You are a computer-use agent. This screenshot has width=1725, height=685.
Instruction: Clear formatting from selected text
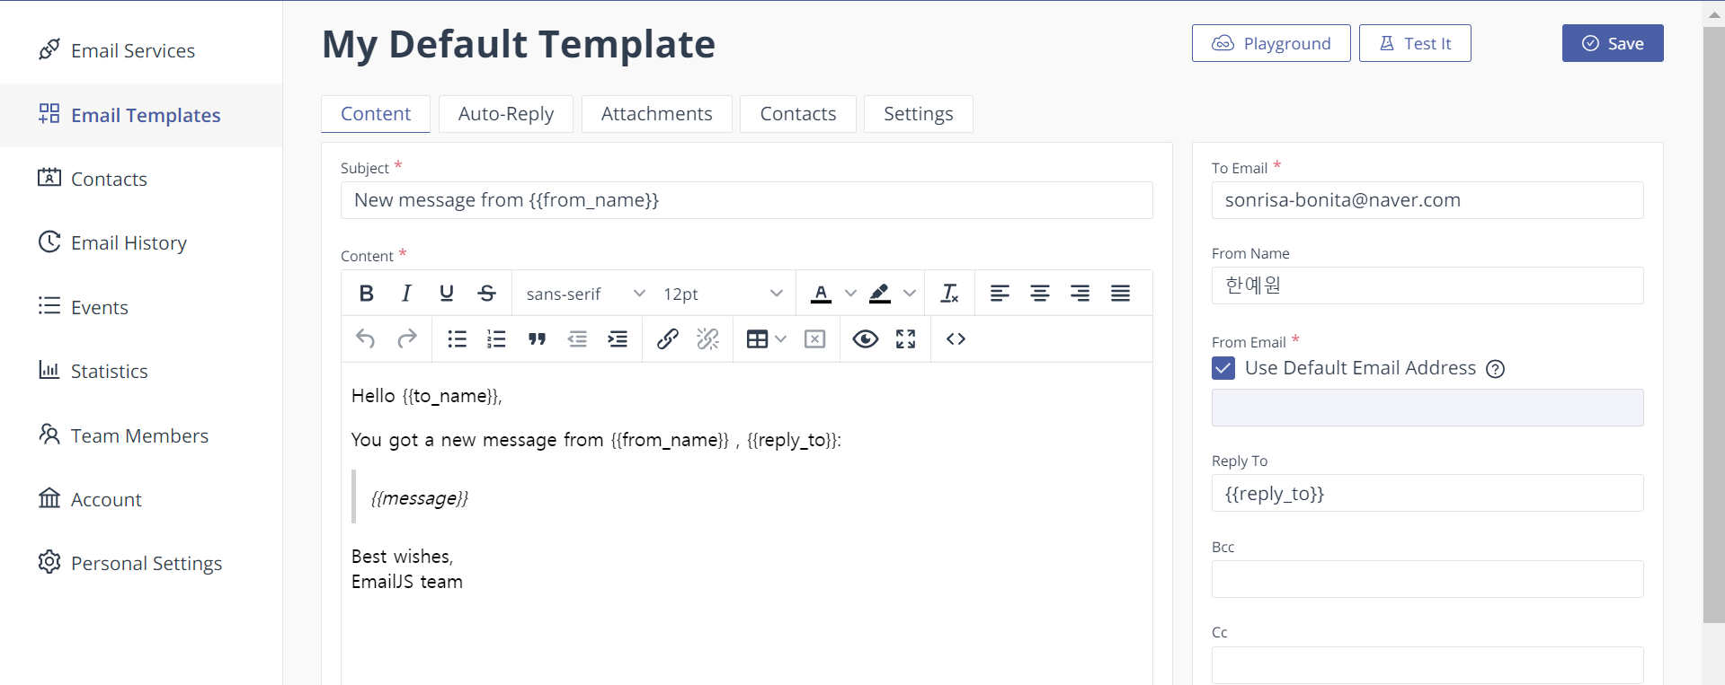click(949, 293)
